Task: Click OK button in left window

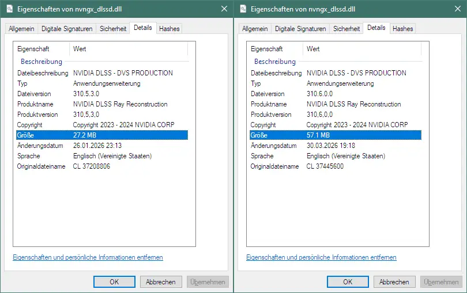Action: tap(114, 281)
